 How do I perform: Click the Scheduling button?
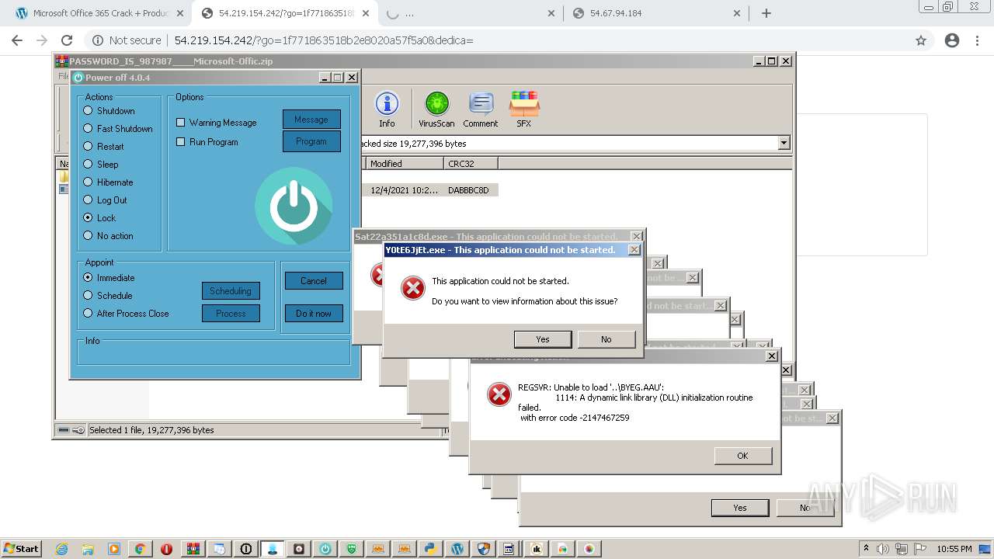point(231,291)
